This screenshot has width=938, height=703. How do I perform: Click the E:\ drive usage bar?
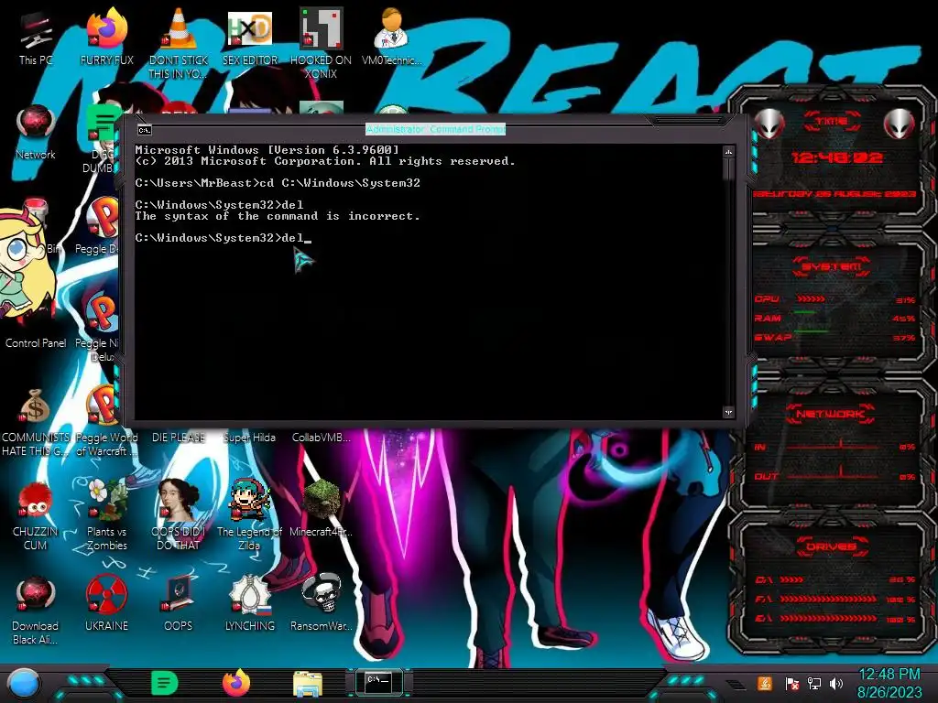(835, 618)
